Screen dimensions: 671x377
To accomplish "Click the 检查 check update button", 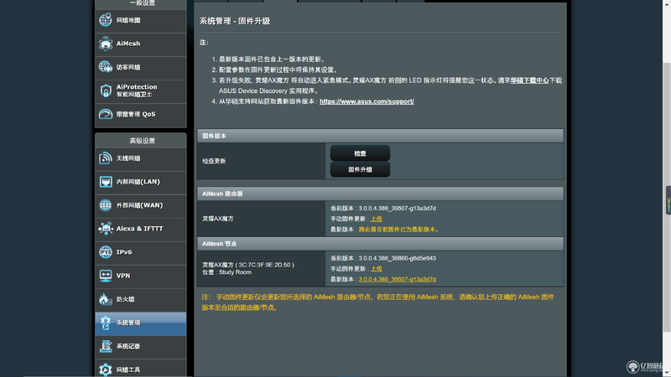I will [360, 153].
